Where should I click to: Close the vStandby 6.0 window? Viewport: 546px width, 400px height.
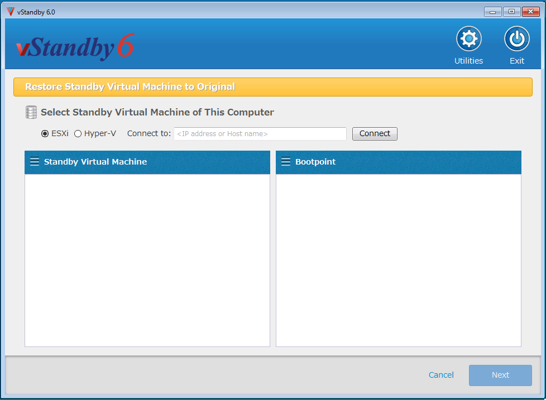point(530,12)
